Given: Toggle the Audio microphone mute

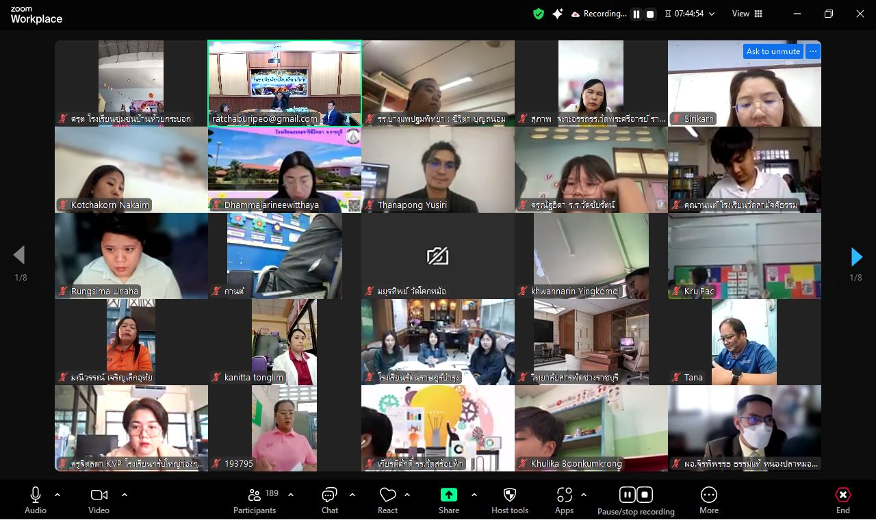Looking at the screenshot, I should coord(36,495).
